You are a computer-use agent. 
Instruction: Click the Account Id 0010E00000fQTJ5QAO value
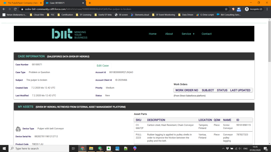(121, 72)
